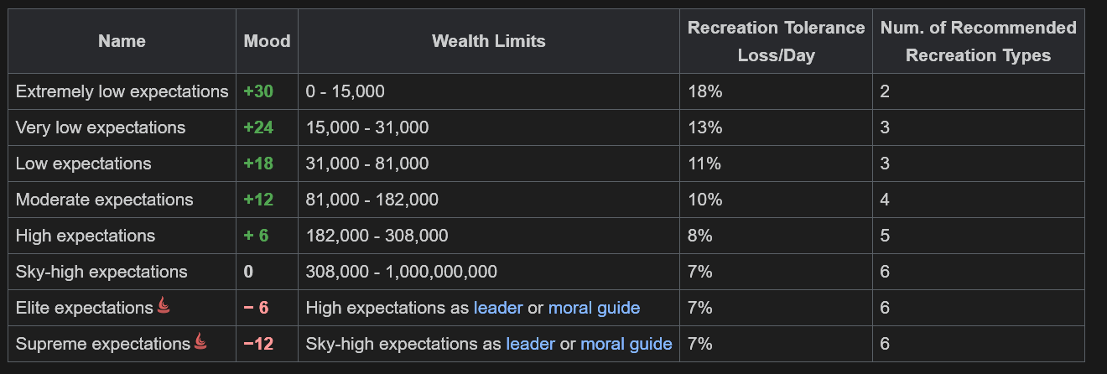Image resolution: width=1107 pixels, height=374 pixels.
Task: Select the Sky-high expectations name cell
Action: click(x=122, y=272)
